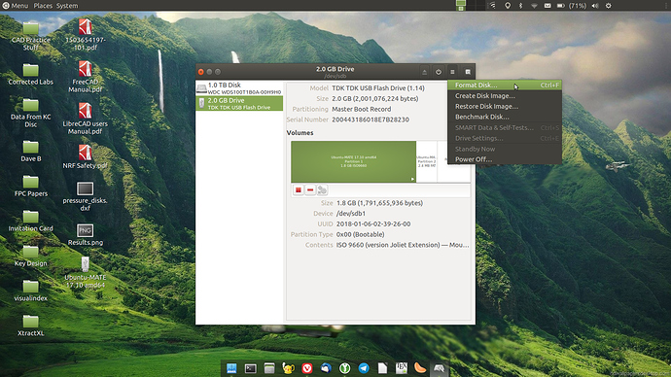Click the minus delete partition button
This screenshot has width=671, height=377.
click(x=310, y=189)
